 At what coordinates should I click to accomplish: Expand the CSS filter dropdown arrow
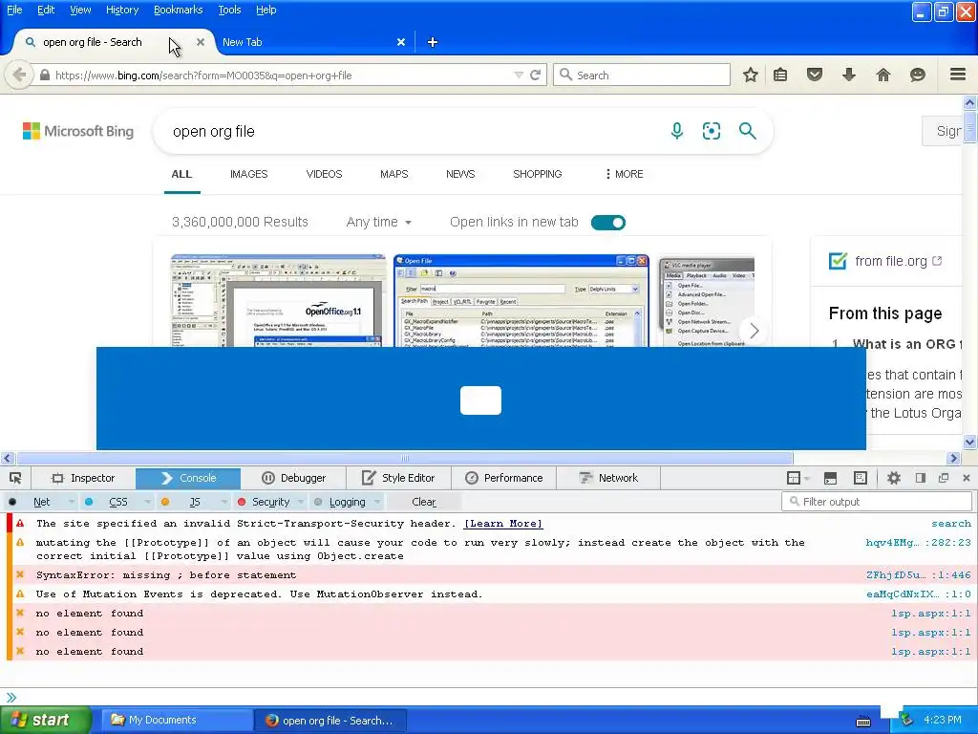point(148,502)
